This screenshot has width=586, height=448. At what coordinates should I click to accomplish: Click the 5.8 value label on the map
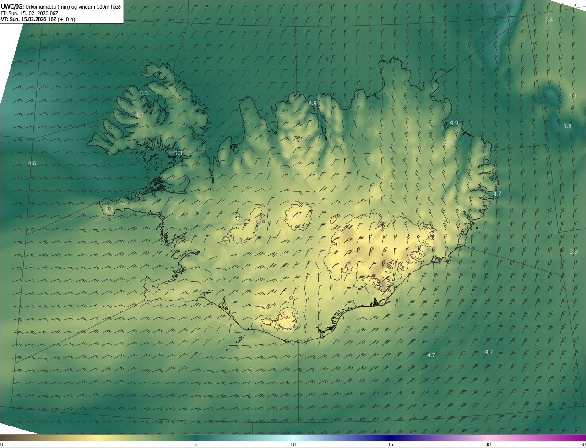[x=567, y=126]
